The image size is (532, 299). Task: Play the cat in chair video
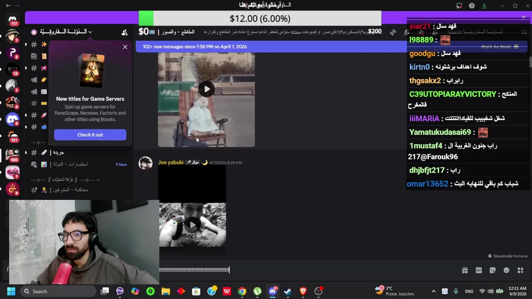coord(207,89)
